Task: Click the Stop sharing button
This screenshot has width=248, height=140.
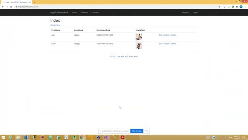Action: tap(137, 131)
